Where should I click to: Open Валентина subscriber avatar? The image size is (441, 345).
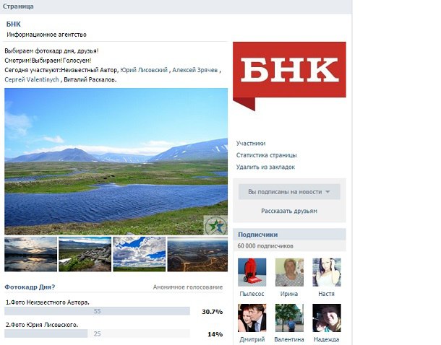(x=289, y=318)
